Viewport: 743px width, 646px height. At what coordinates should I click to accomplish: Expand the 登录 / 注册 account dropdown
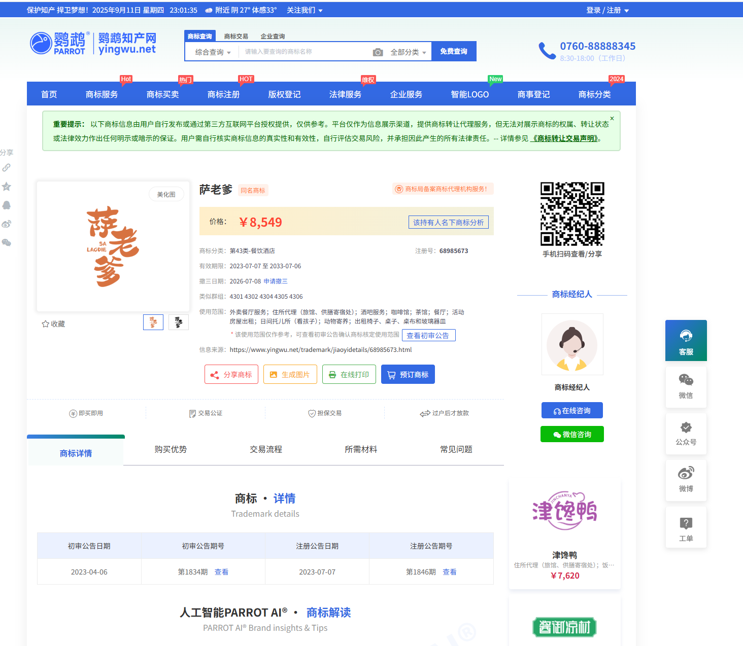tap(607, 10)
